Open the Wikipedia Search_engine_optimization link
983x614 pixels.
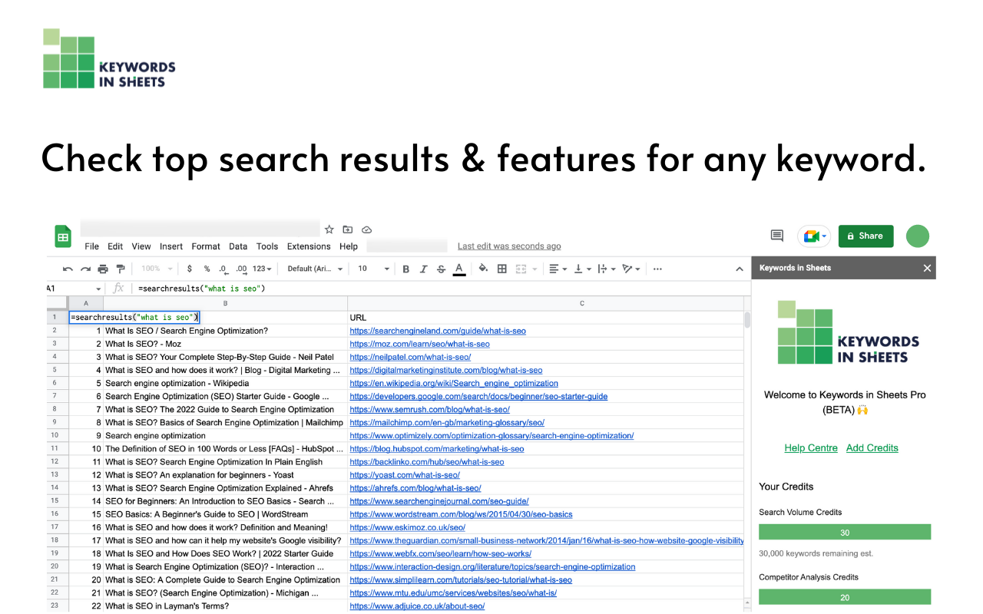click(x=454, y=383)
